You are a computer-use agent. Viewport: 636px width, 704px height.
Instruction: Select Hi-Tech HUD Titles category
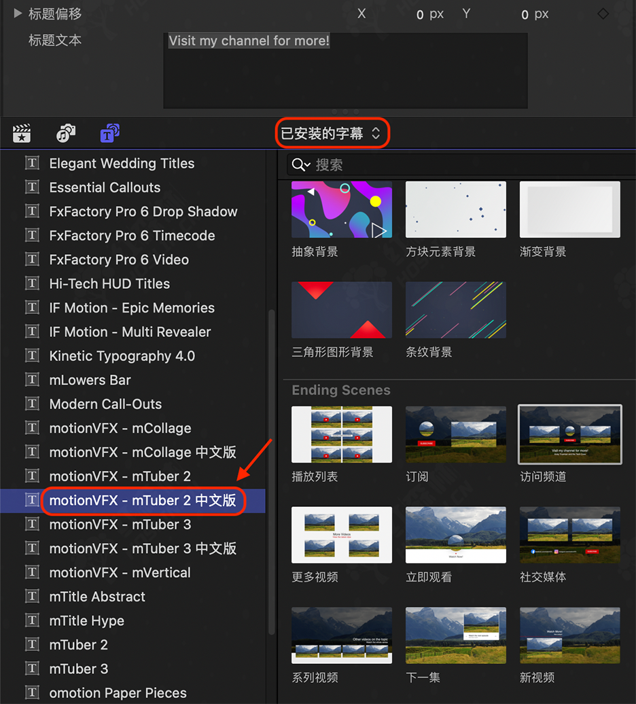pyautogui.click(x=109, y=284)
